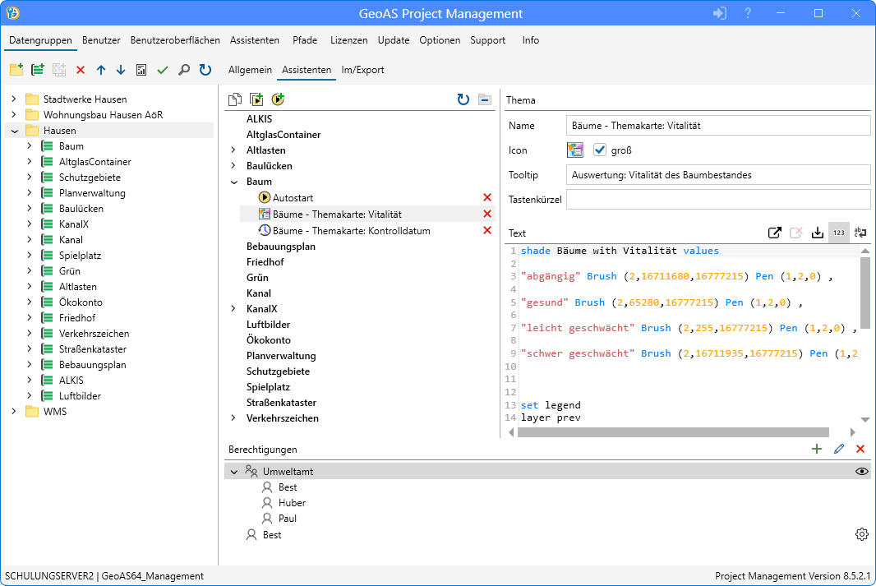Switch to the Im/Export tab
The width and height of the screenshot is (876, 586).
(362, 71)
